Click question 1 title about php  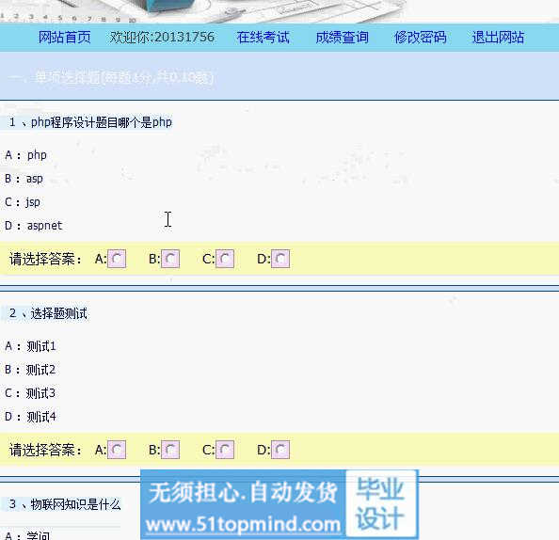[x=90, y=122]
